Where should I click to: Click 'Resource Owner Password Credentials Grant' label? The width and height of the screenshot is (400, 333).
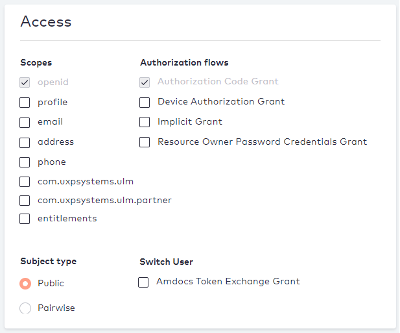pos(263,142)
